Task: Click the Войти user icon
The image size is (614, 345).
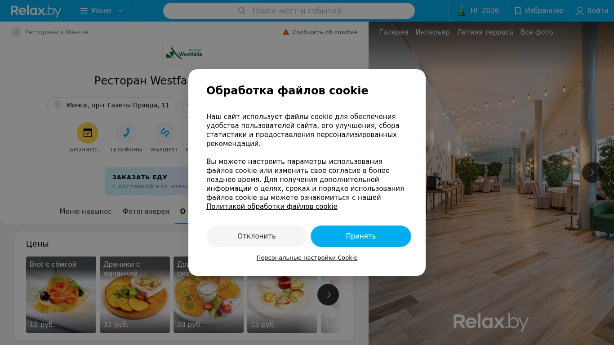Action: pos(580,11)
